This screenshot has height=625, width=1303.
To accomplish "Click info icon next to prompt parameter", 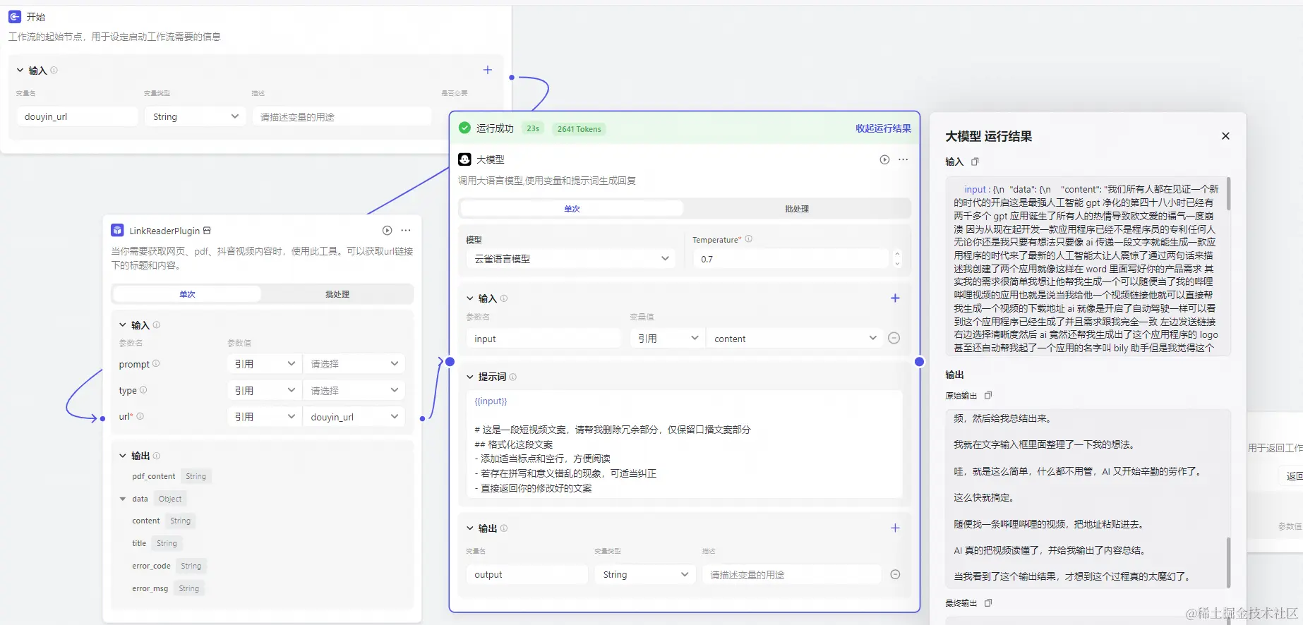I will 156,364.
